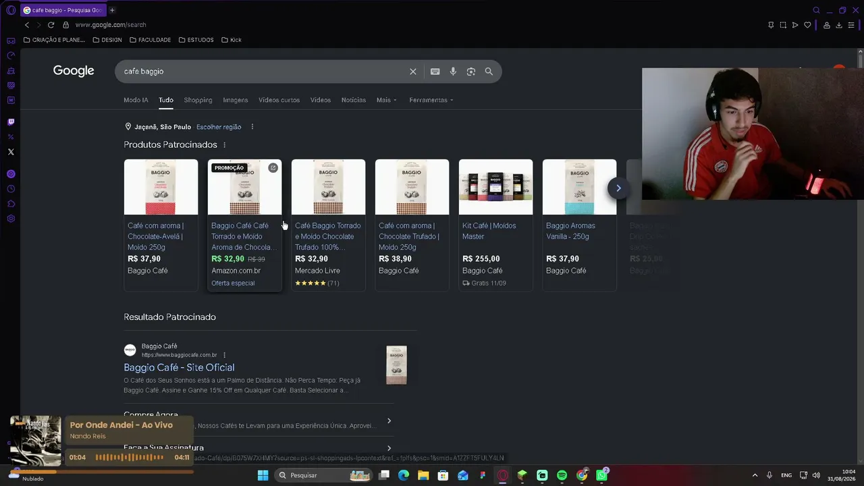Click the Windows taskbar search box
Viewport: 864px width, 486px height.
(323, 475)
